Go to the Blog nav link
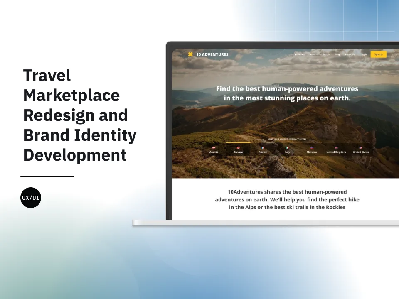Viewport: 399px width, 299px height. [x=337, y=54]
